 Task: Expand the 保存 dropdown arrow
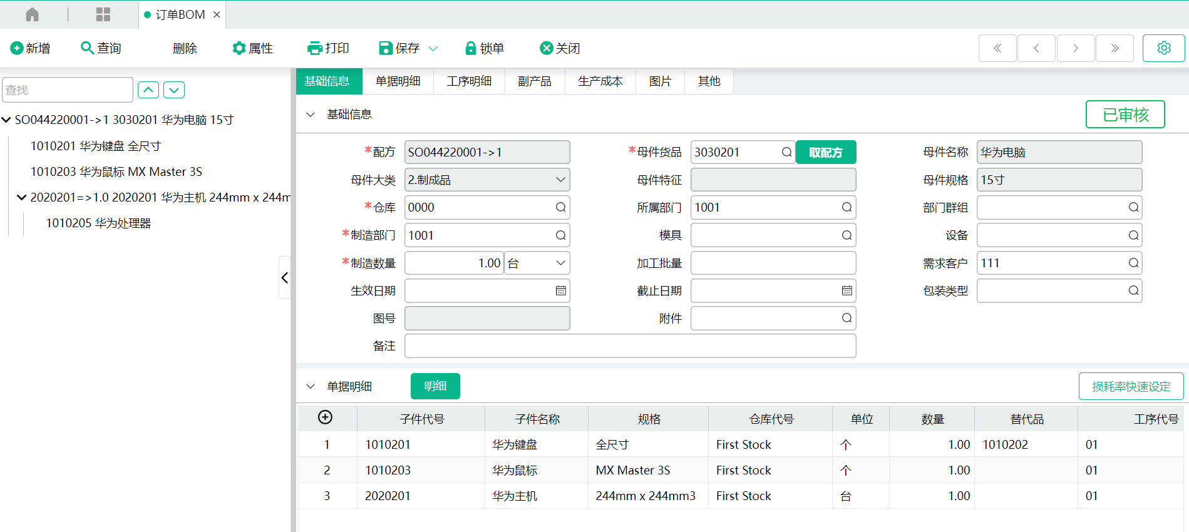pyautogui.click(x=433, y=48)
